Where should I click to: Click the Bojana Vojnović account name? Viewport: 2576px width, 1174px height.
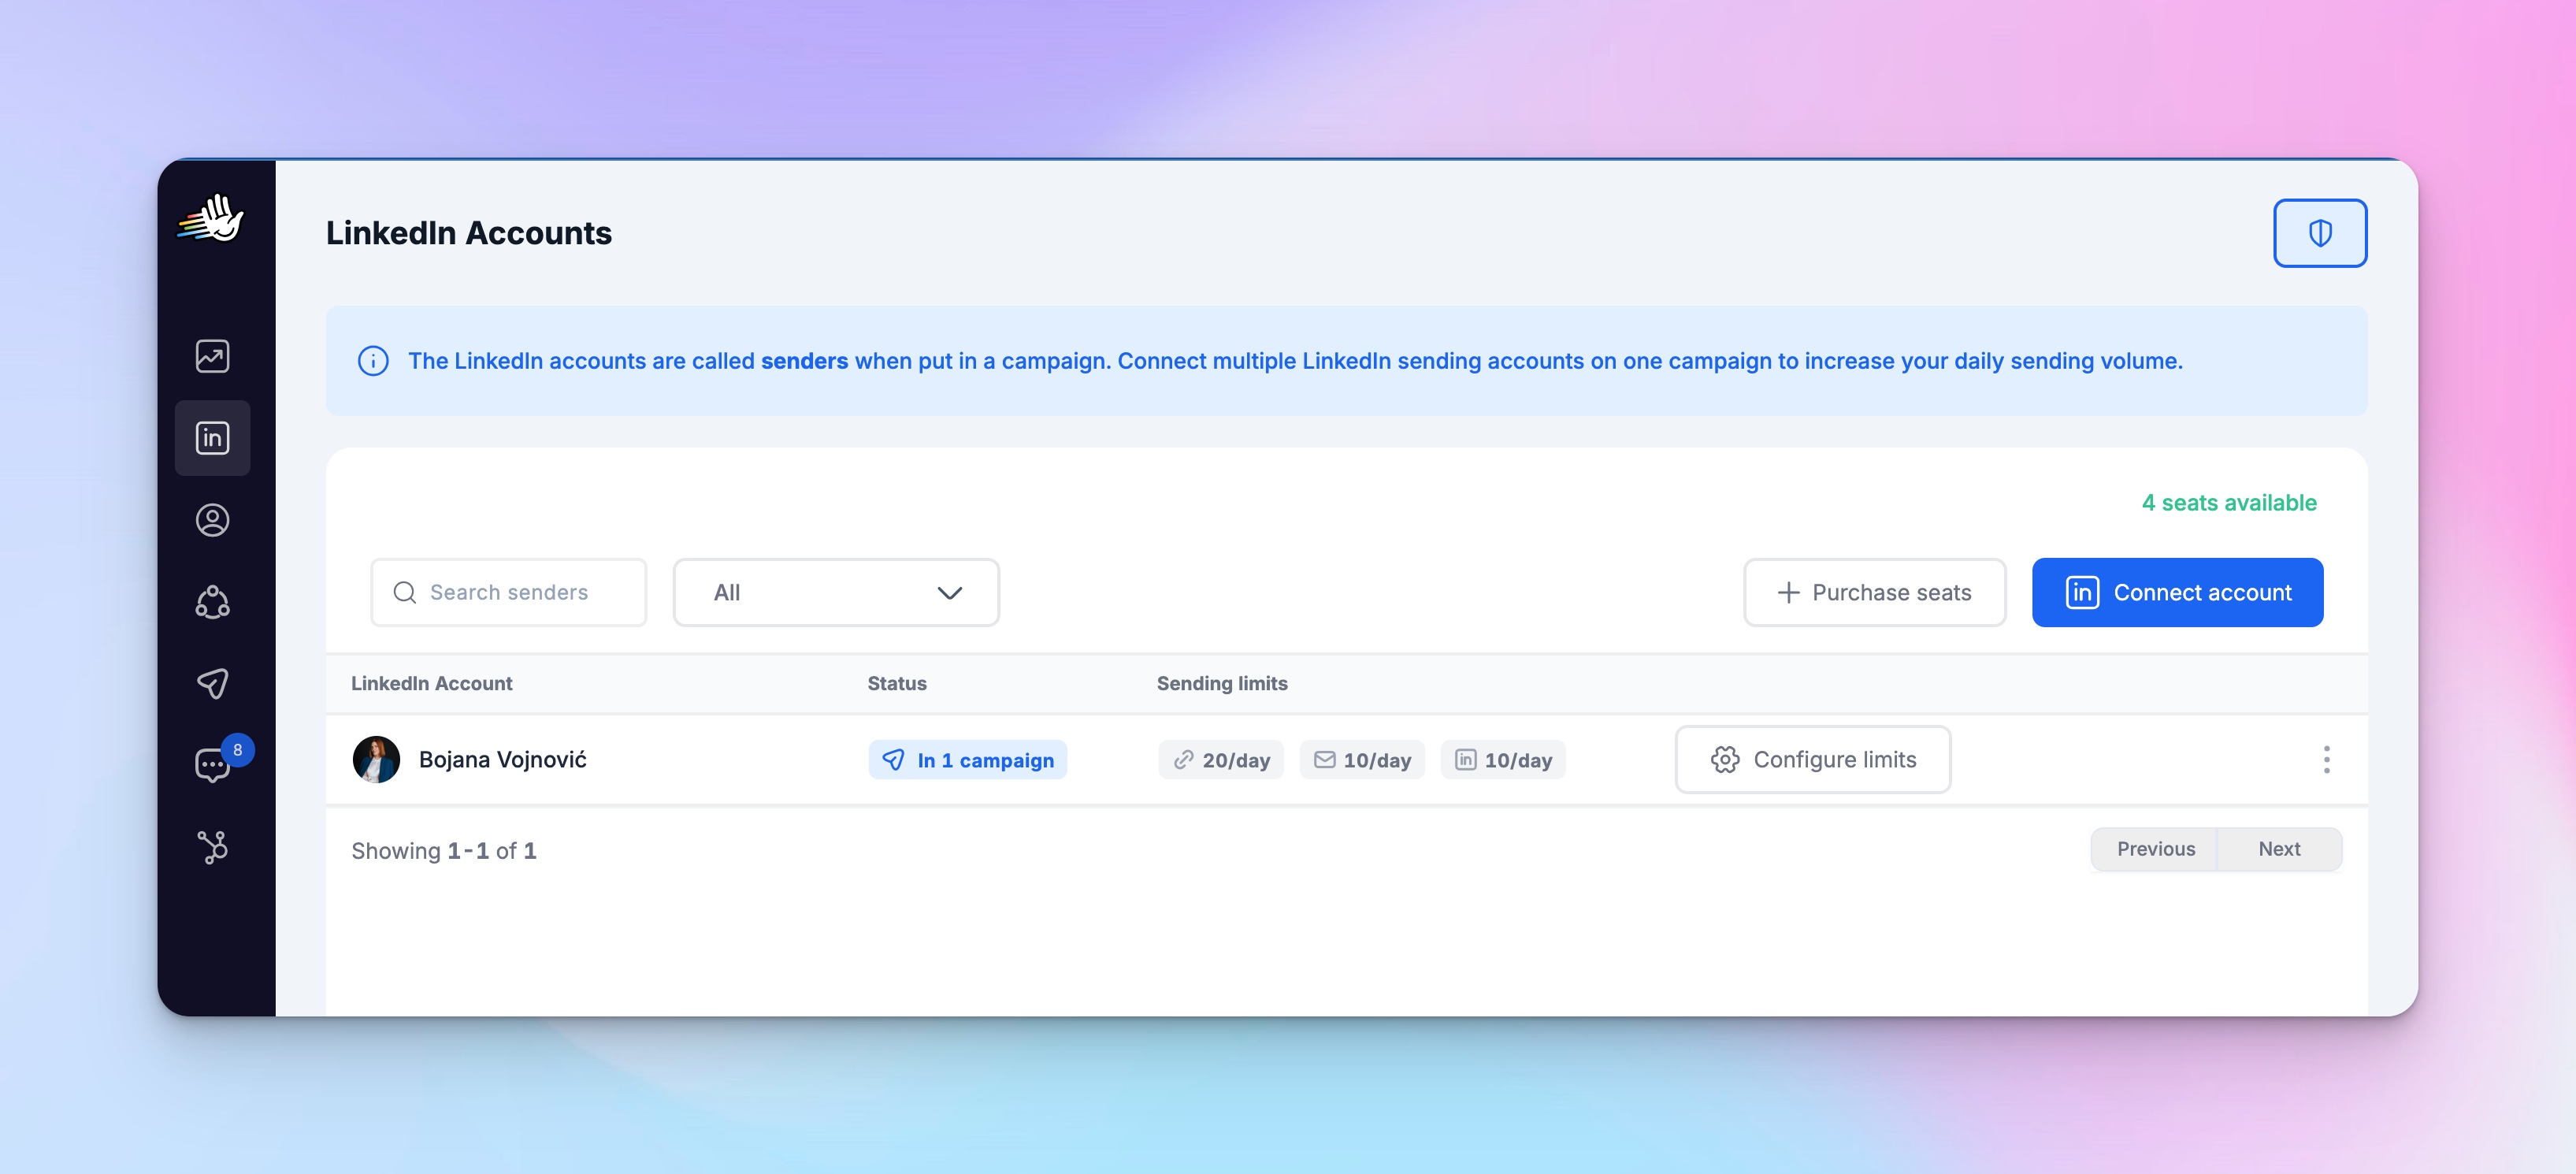(502, 760)
